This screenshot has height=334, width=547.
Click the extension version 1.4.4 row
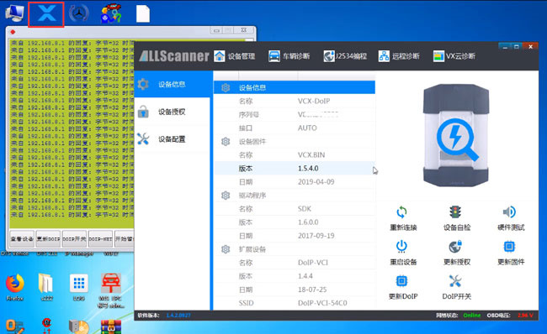pos(294,276)
